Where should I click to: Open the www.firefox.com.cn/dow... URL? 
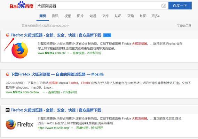click(23, 92)
